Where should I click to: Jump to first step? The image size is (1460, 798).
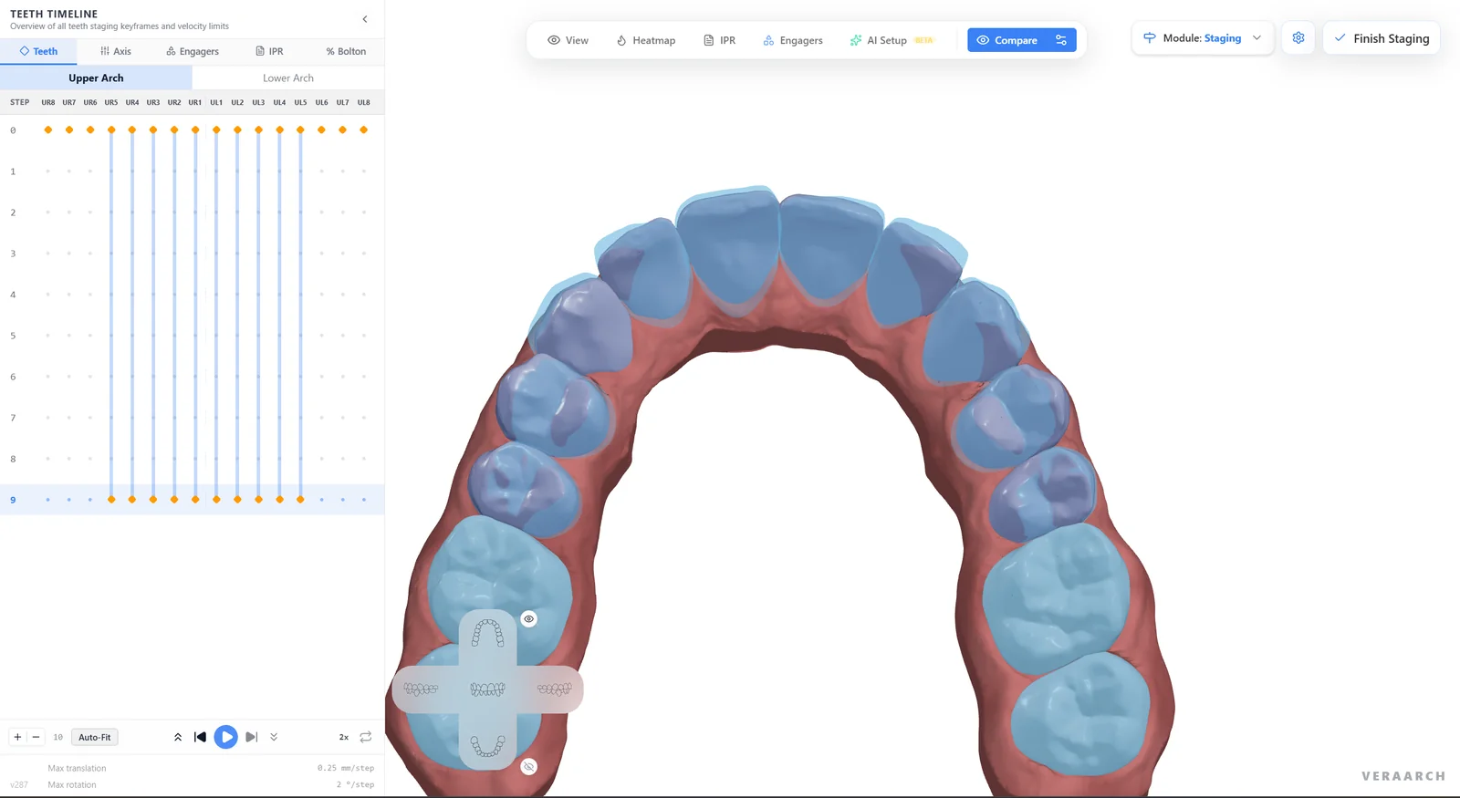(x=200, y=737)
